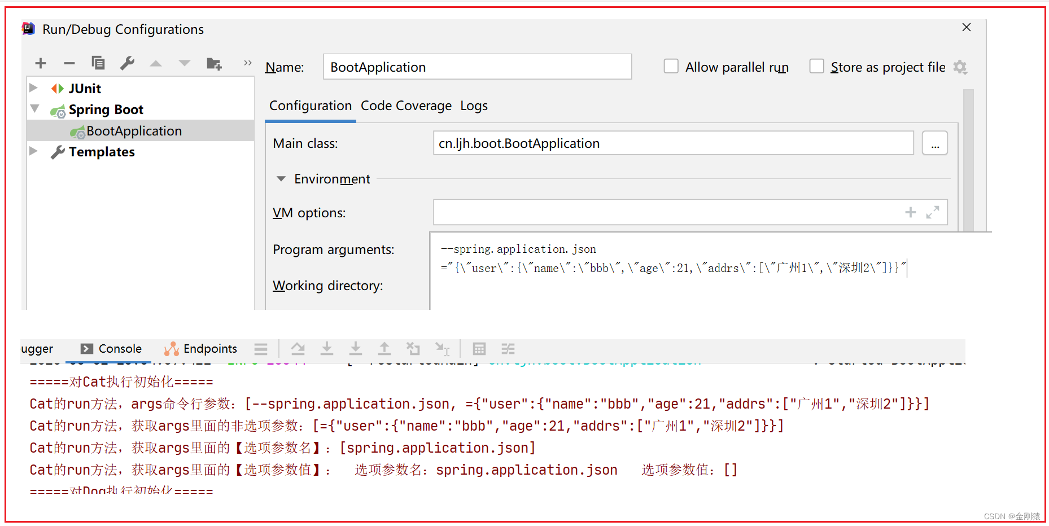Add a new run configuration

click(x=41, y=63)
